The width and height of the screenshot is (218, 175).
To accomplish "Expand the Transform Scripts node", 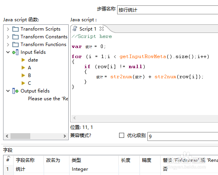I will pos(8,29).
